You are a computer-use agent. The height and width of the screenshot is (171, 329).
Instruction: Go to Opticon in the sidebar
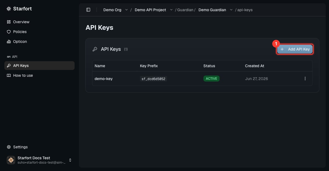39,42
